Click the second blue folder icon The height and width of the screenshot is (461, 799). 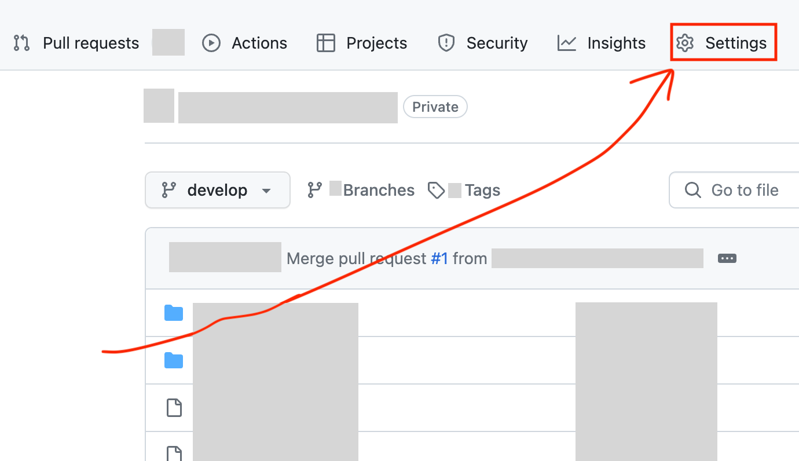(x=174, y=360)
